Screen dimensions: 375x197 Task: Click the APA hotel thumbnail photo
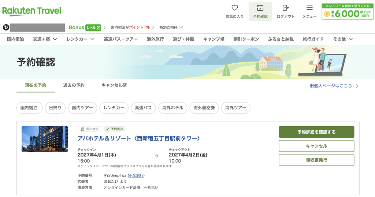click(x=45, y=139)
